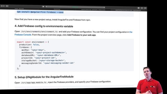Click the 'production: false,' code line
The image size is (167, 94).
click(29, 45)
